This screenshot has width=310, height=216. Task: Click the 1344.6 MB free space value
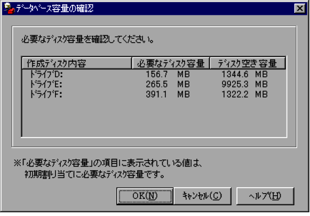pos(244,74)
